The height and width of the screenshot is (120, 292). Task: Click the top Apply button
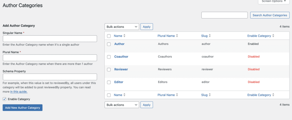tap(147, 27)
